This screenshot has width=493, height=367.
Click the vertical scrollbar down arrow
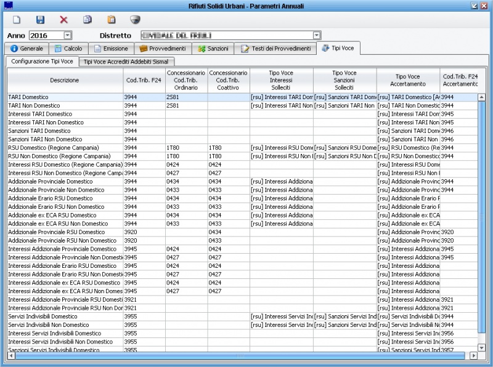[x=483, y=347]
